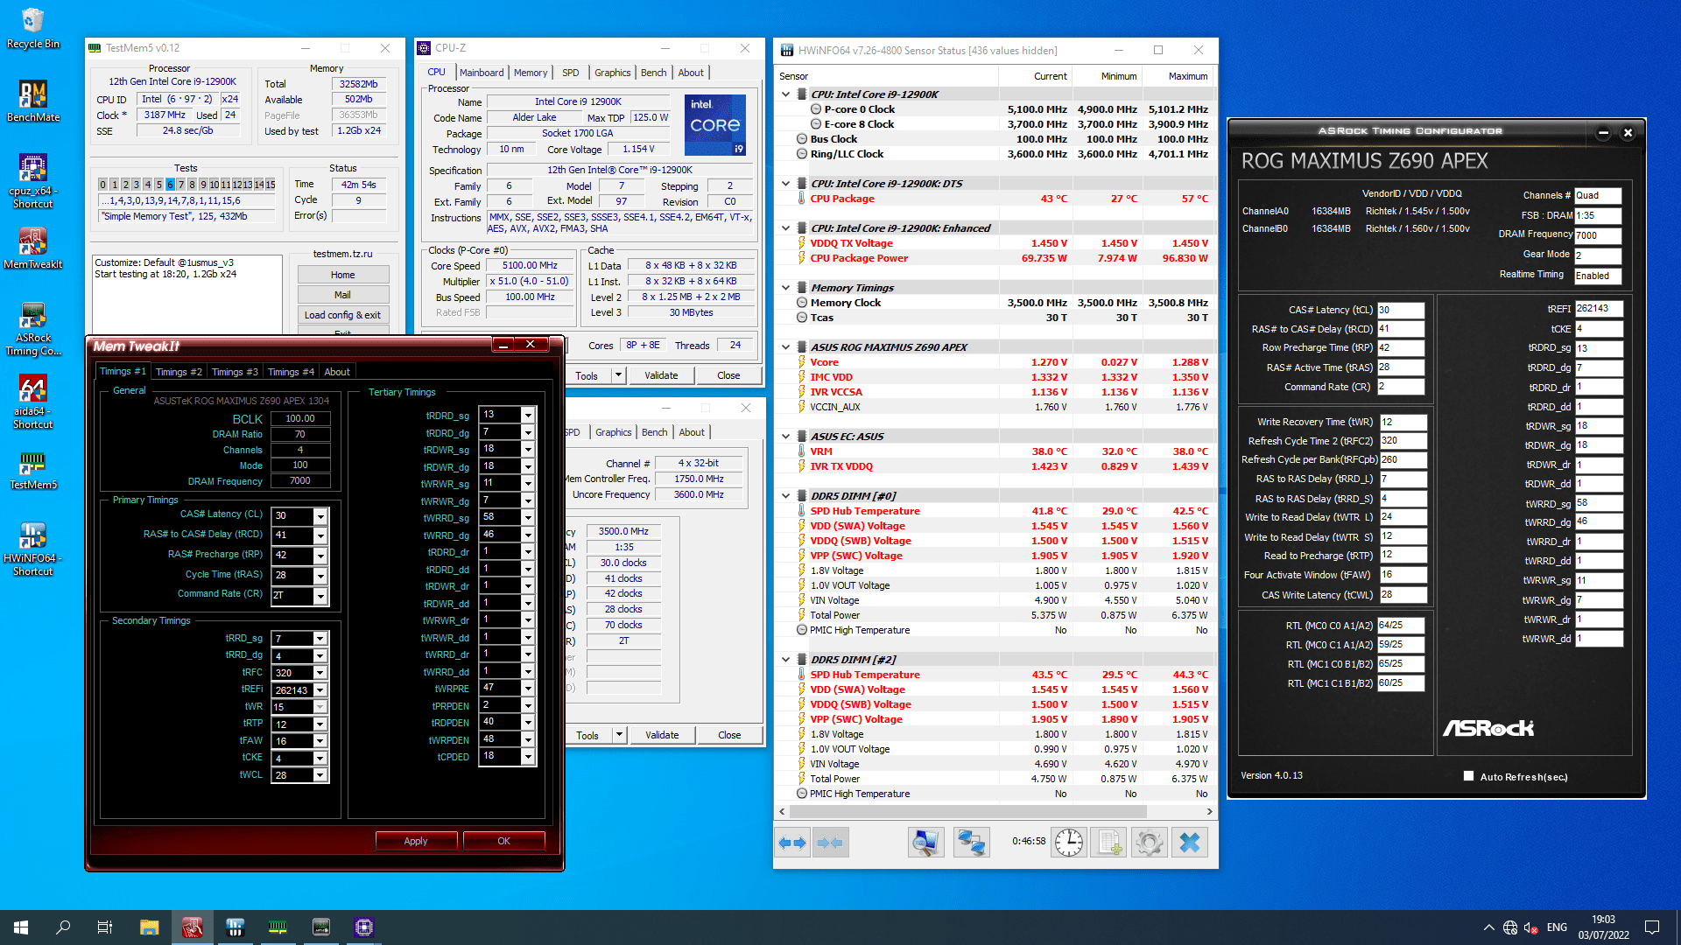The width and height of the screenshot is (1681, 945).
Task: Open CAS# Latency (CL) dropdown in MemTweakIt
Action: coord(320,516)
